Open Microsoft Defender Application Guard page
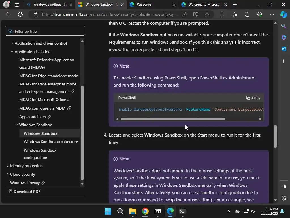Viewport: 290px width, 218px height. pyautogui.click(x=47, y=64)
